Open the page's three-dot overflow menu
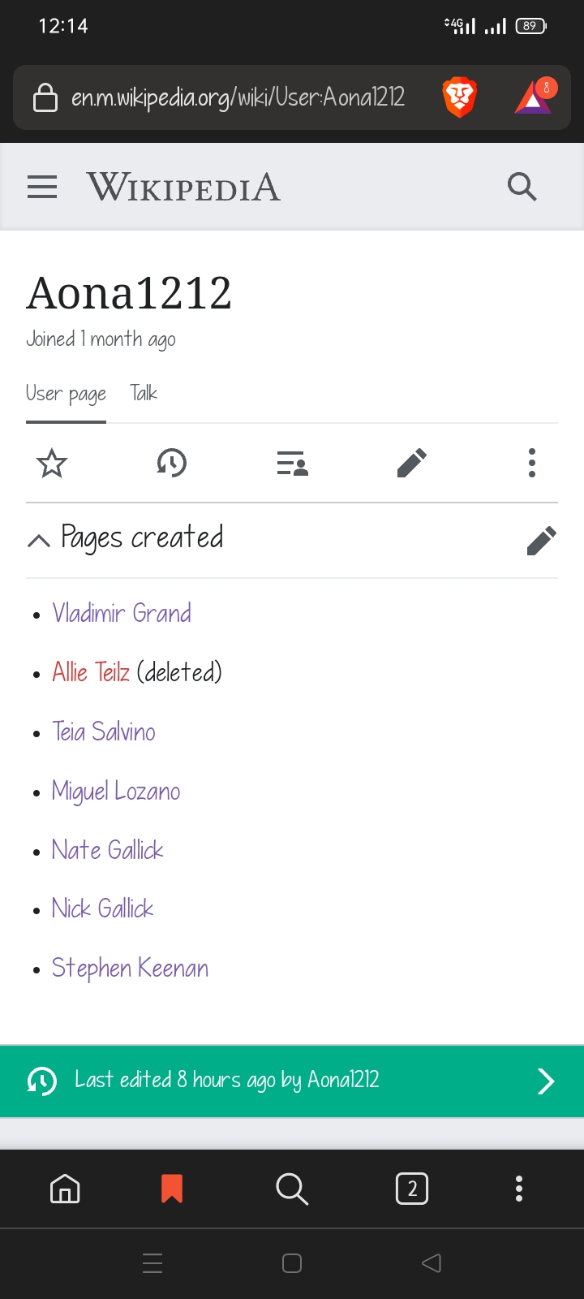Image resolution: width=584 pixels, height=1299 pixels. 532,463
